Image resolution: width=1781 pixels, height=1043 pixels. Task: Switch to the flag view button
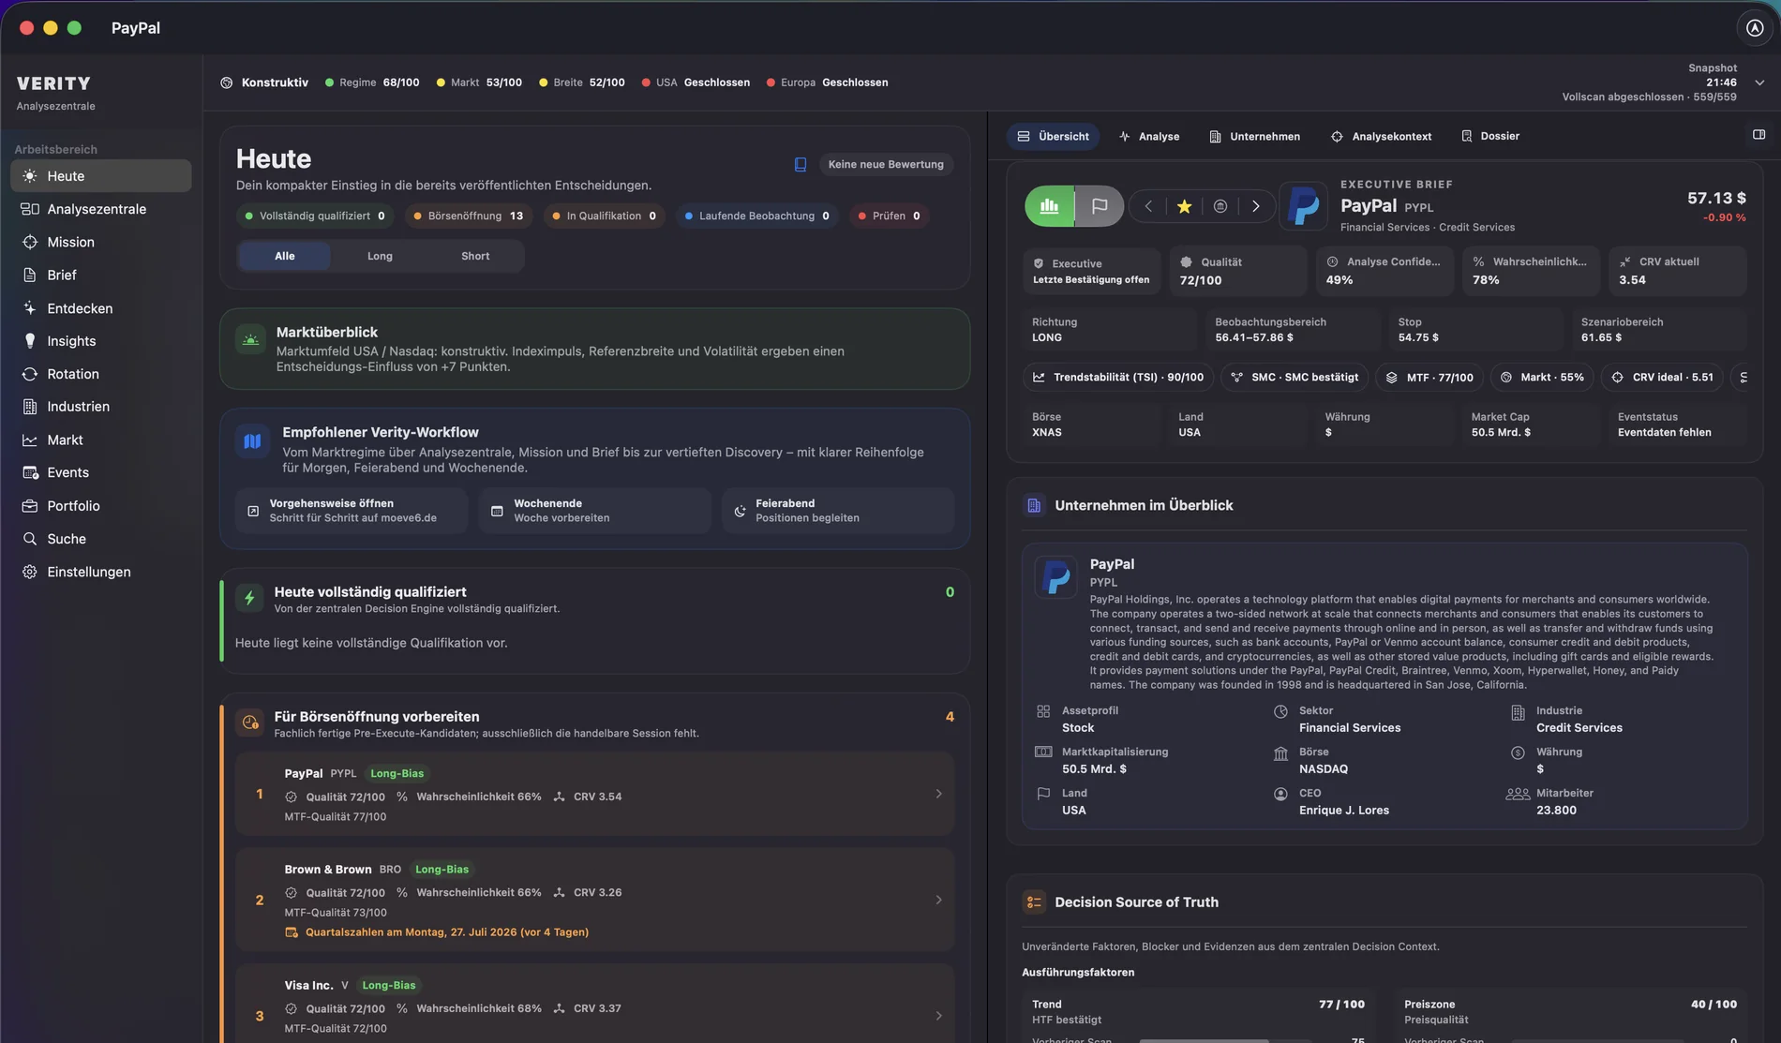1100,205
